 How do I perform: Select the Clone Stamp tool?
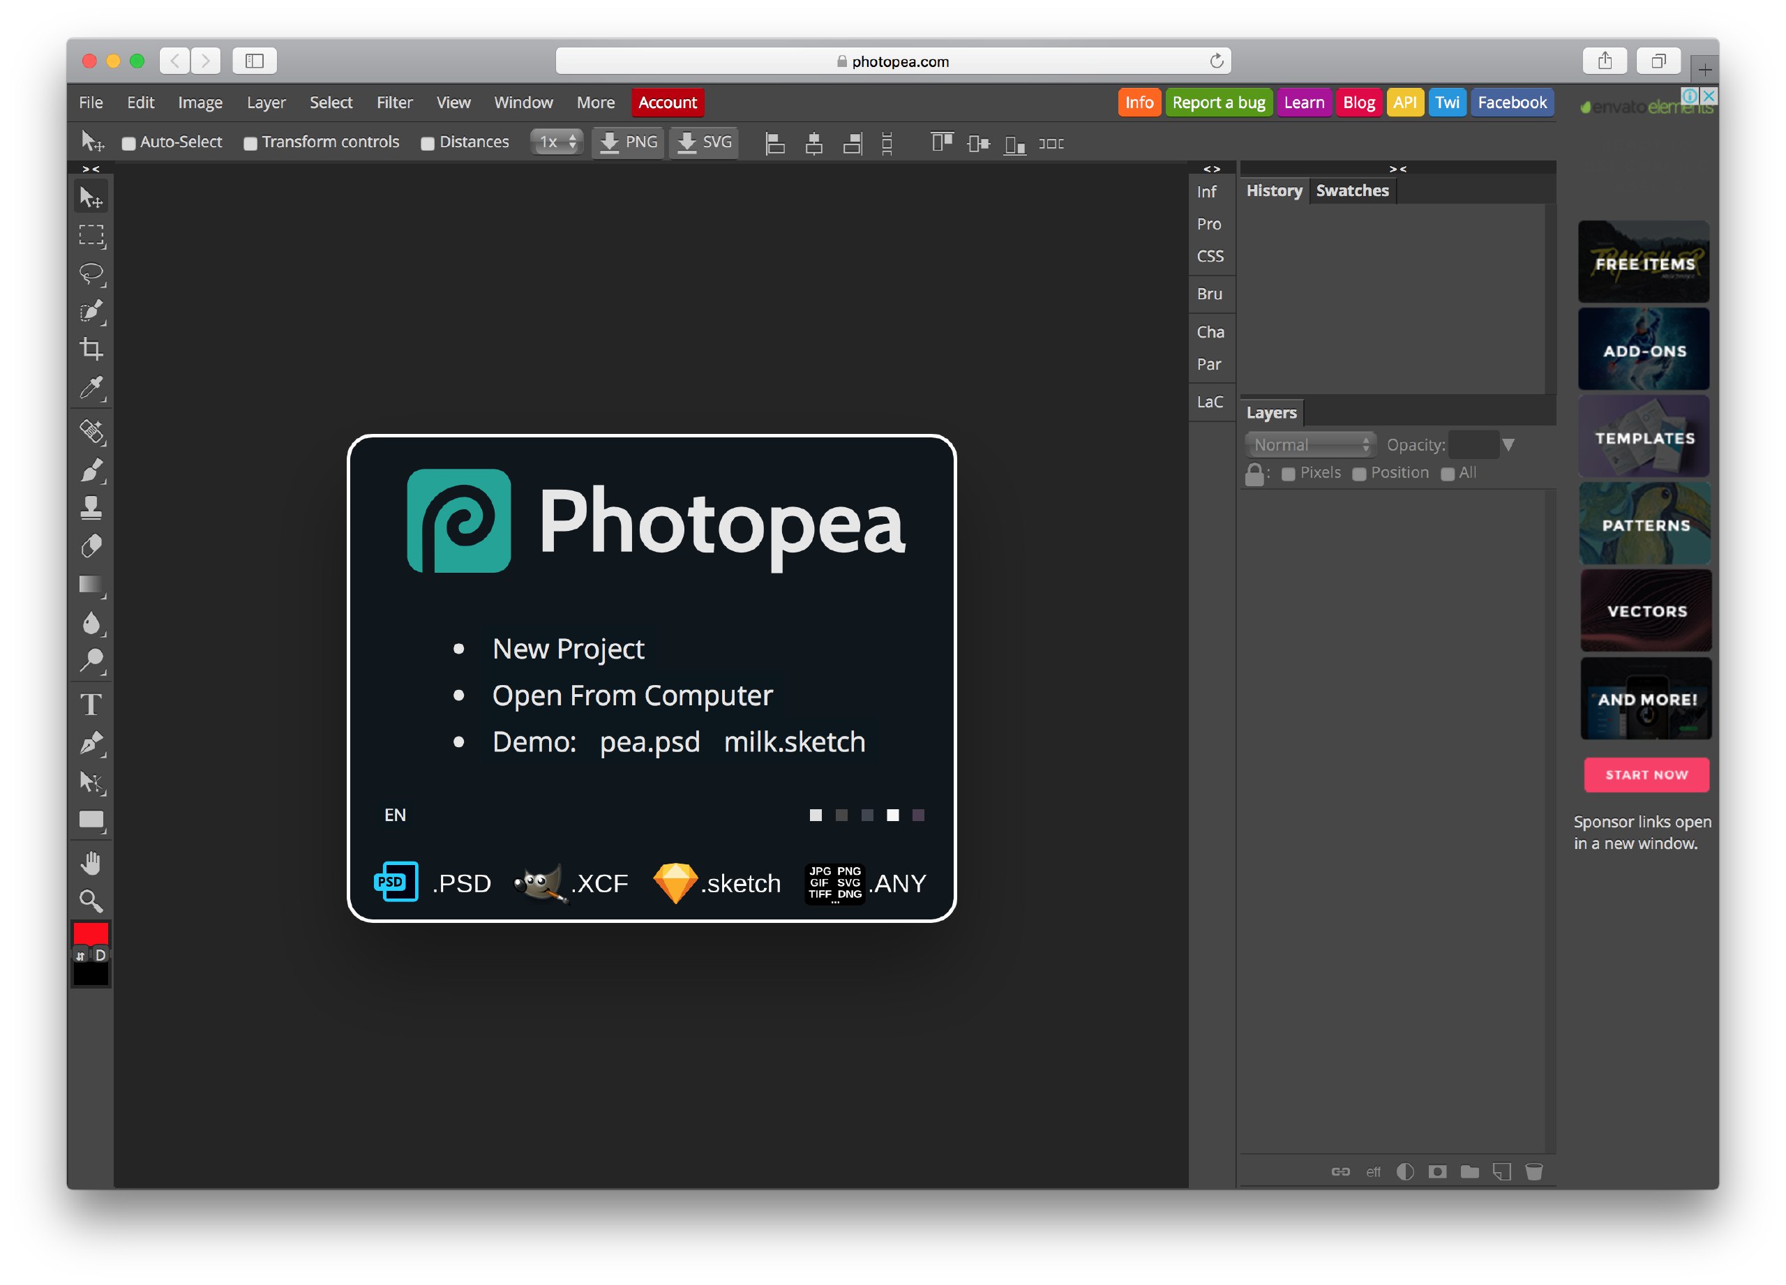click(x=91, y=508)
